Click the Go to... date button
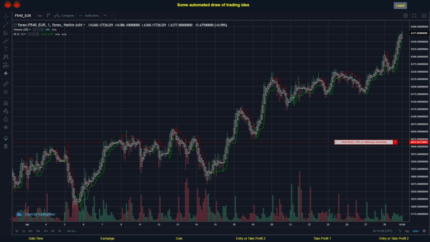Viewport: 430px width, 242px height. coord(72,231)
